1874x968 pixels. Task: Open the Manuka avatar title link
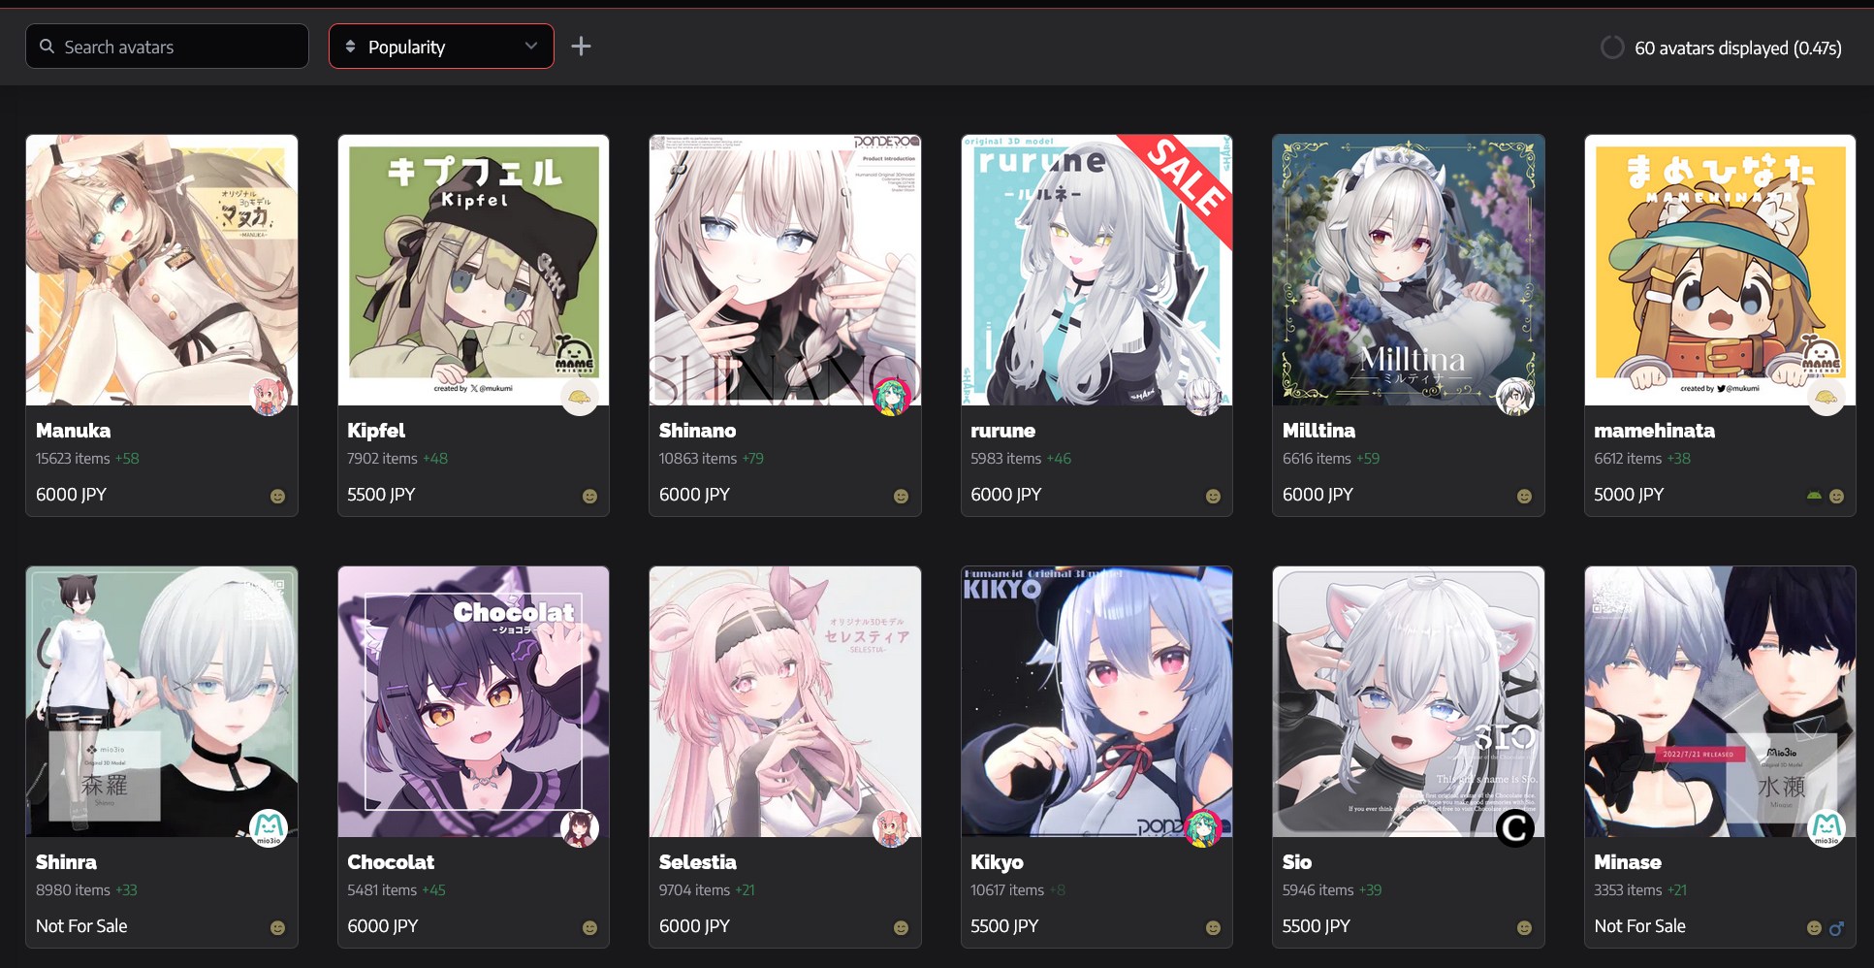coord(74,431)
